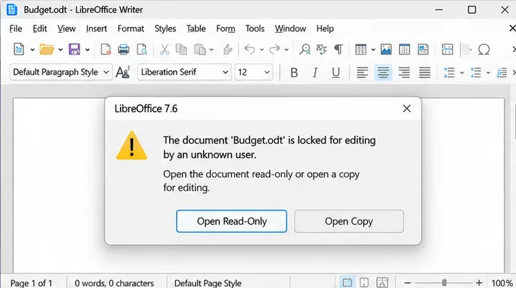
Task: Click the Check Spelling icon
Action: (x=321, y=50)
